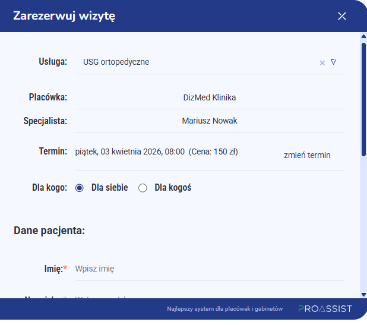Open the ProAssist logo in the footer
367x325 pixels.
click(x=325, y=309)
